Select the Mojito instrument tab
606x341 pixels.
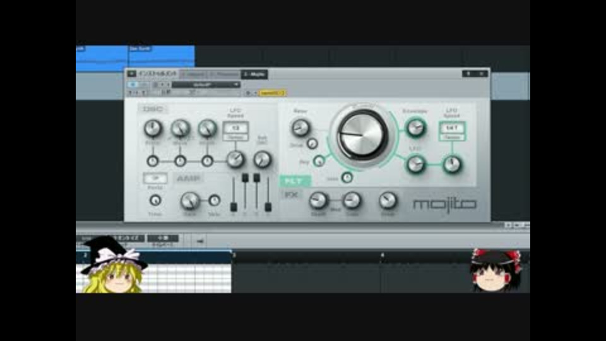click(254, 74)
